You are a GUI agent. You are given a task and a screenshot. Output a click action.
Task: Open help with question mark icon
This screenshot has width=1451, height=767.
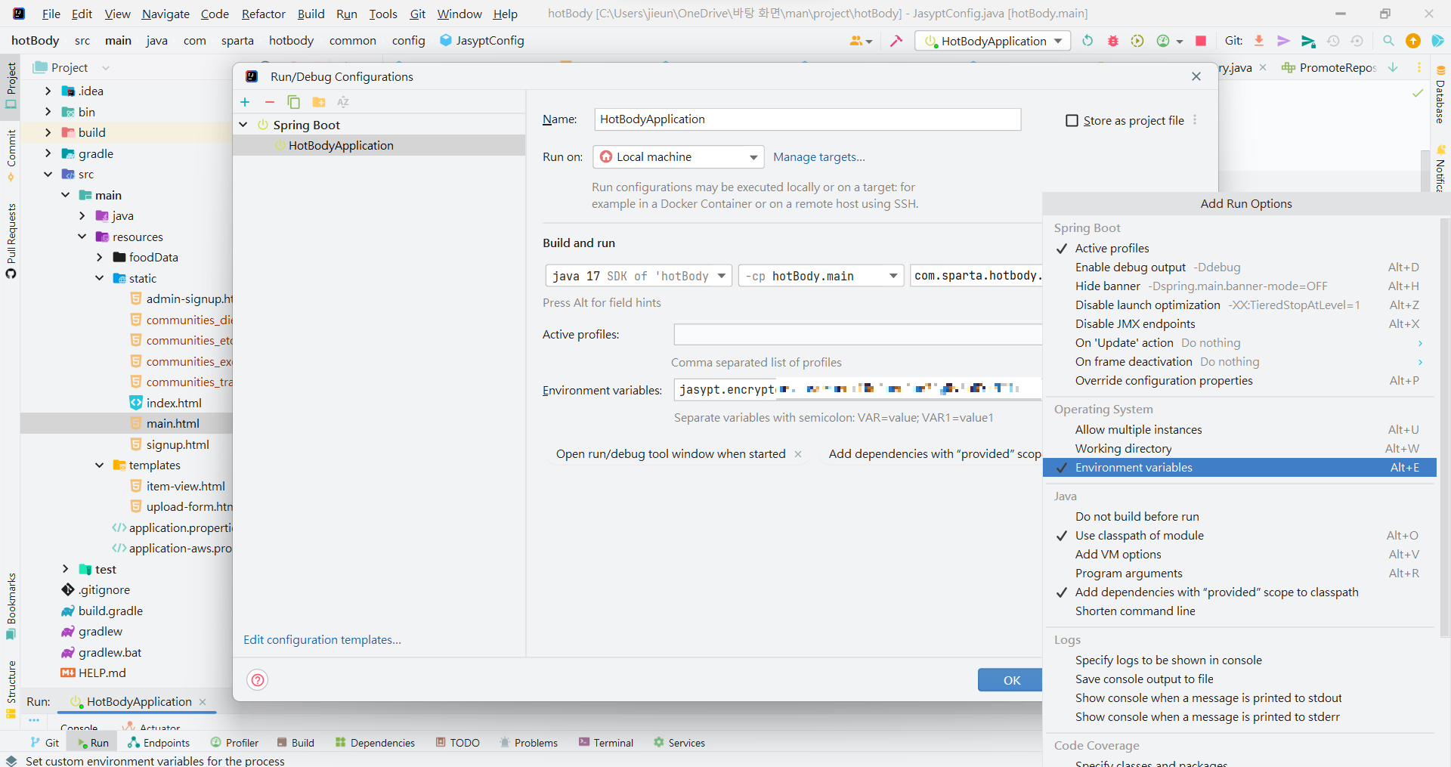(x=258, y=680)
